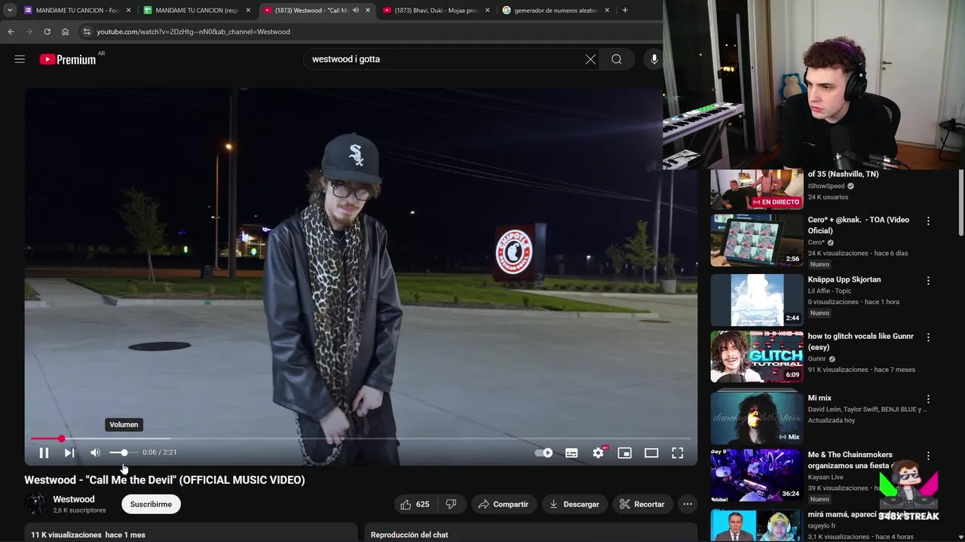This screenshot has height=542, width=965.
Task: Open more actions ellipsis beside Recortar
Action: pyautogui.click(x=688, y=504)
